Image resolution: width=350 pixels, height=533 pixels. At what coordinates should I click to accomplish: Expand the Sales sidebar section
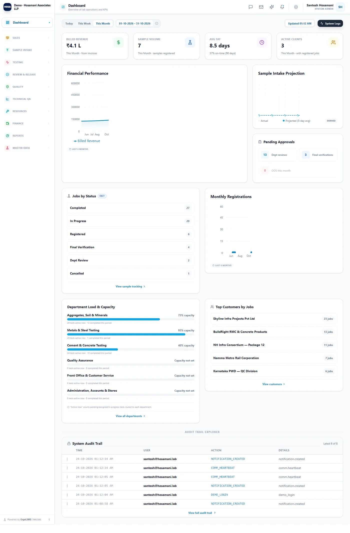27,38
